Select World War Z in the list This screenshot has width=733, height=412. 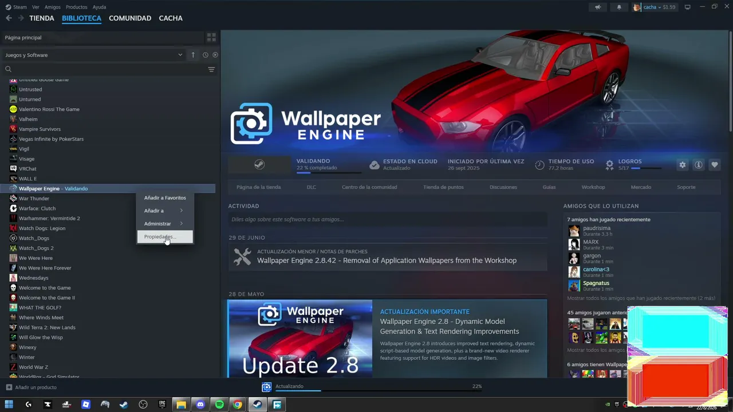point(33,367)
